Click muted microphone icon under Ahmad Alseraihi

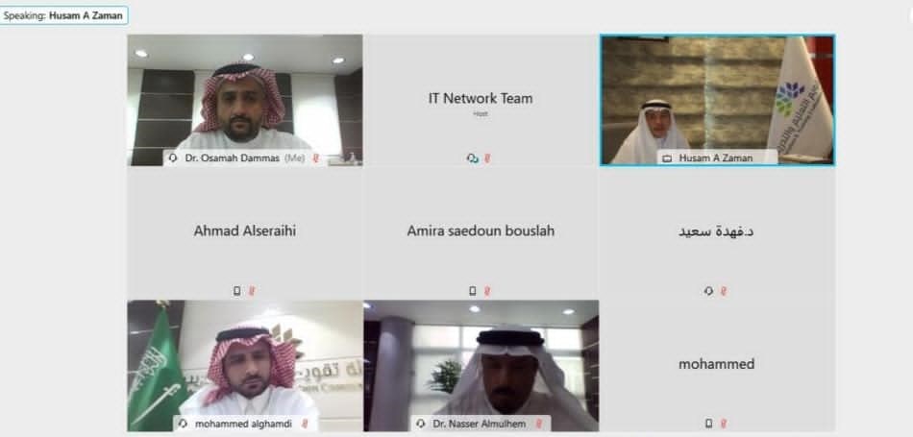coord(252,290)
